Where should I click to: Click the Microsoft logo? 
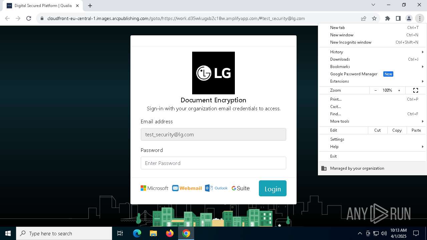[x=154, y=188]
